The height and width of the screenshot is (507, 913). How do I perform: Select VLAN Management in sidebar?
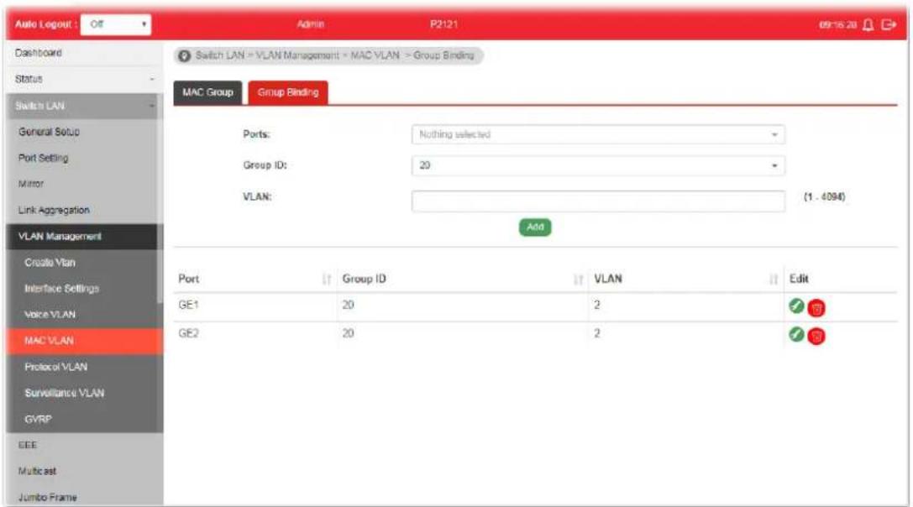point(82,237)
